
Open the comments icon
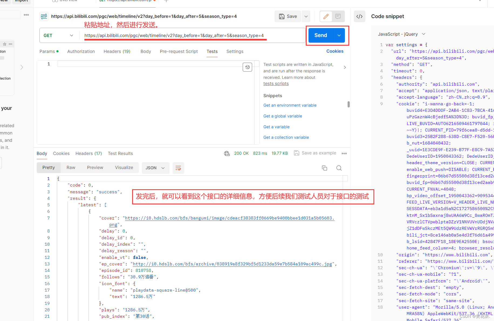tap(338, 16)
